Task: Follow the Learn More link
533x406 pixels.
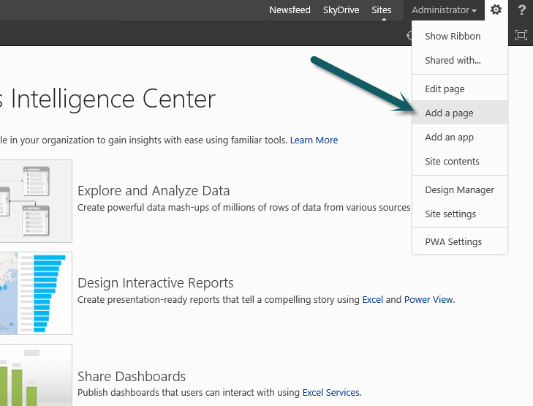Action: coord(314,140)
